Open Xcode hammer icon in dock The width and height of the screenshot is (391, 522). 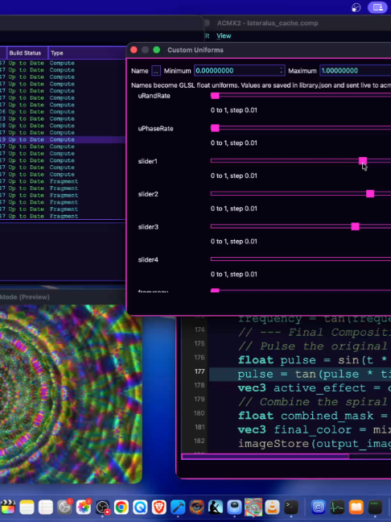[x=178, y=507]
